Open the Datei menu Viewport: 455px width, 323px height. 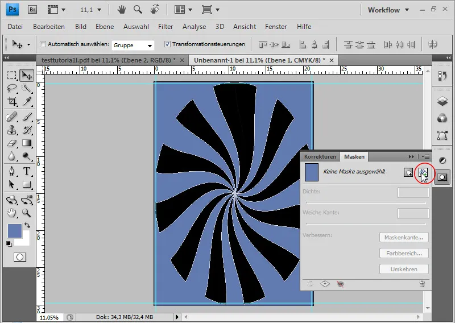point(15,27)
